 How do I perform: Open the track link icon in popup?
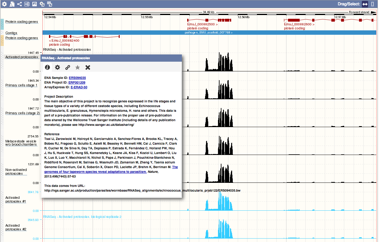point(68,67)
